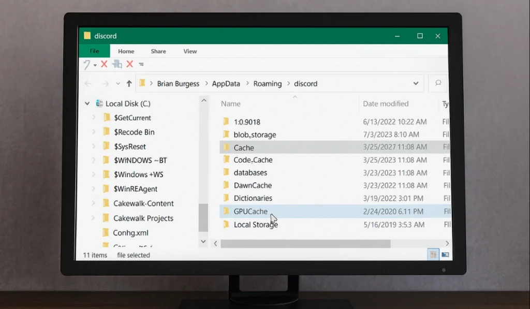Open the Share ribbon tab
This screenshot has height=309, width=530.
pos(158,51)
